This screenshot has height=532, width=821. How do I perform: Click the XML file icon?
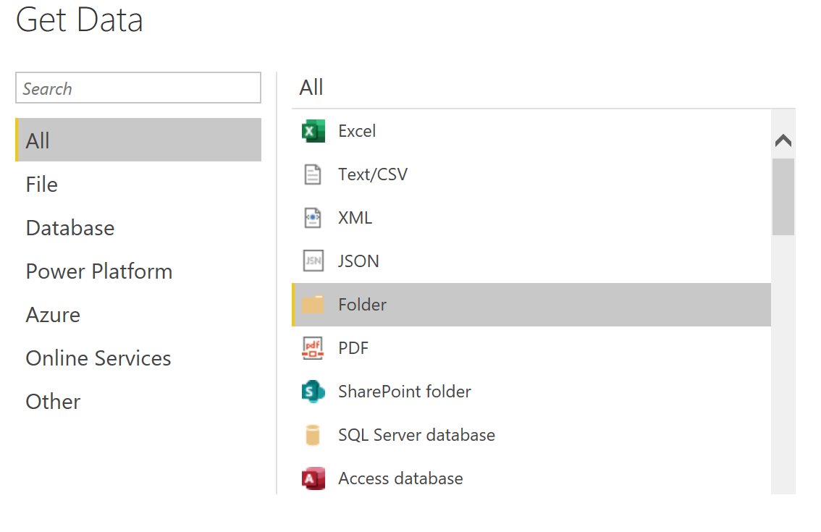(x=313, y=218)
